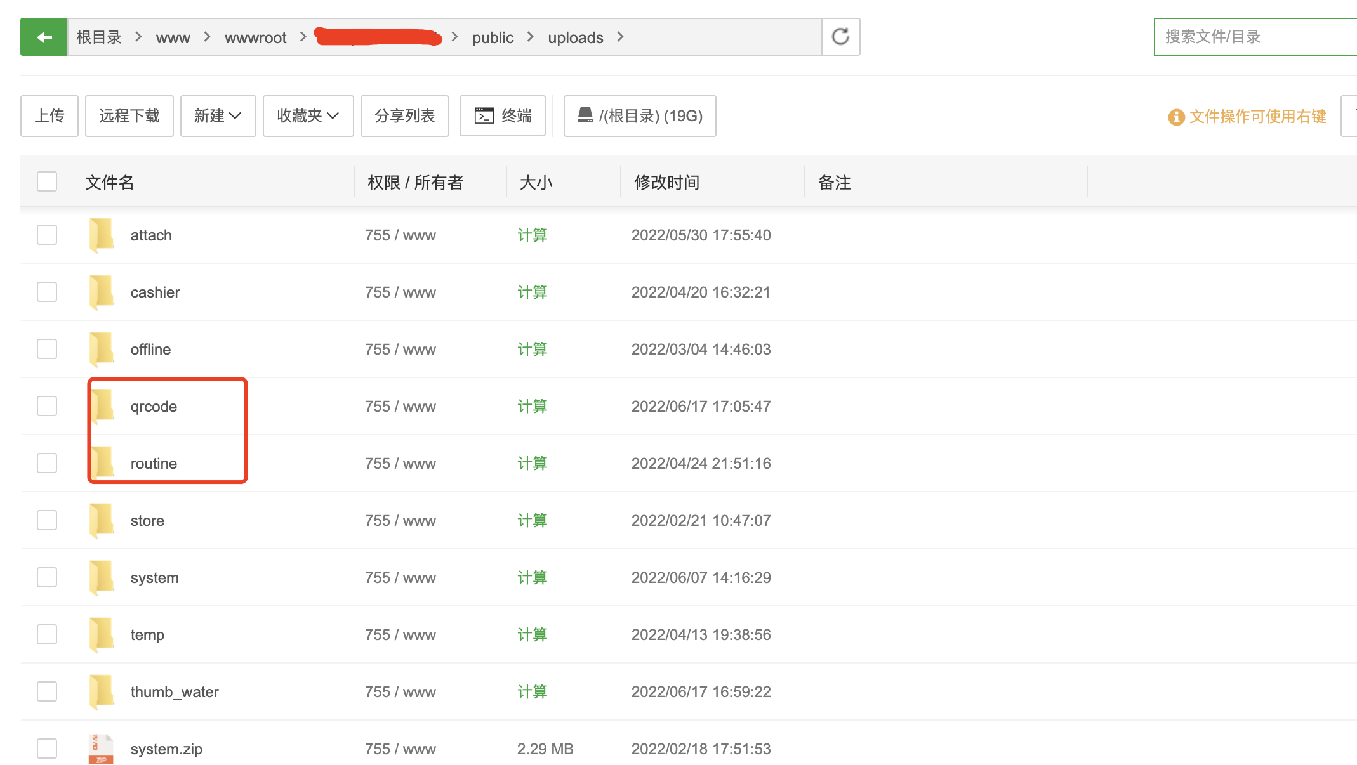Go to public in the breadcrumb path
The height and width of the screenshot is (765, 1357).
(x=493, y=37)
